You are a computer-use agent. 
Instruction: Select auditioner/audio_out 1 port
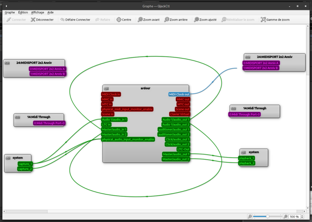tap(174, 130)
